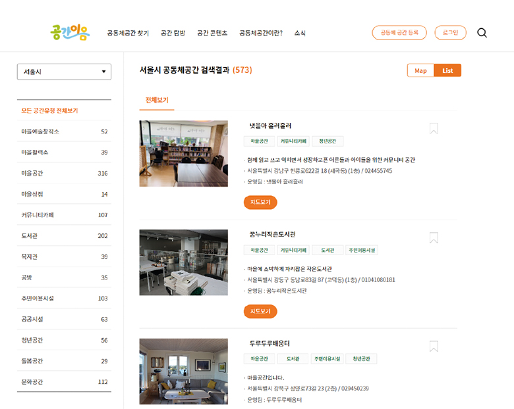This screenshot has height=409, width=514.
Task: Open the 냇물아 흘러흘러 title
Action: pyautogui.click(x=270, y=126)
